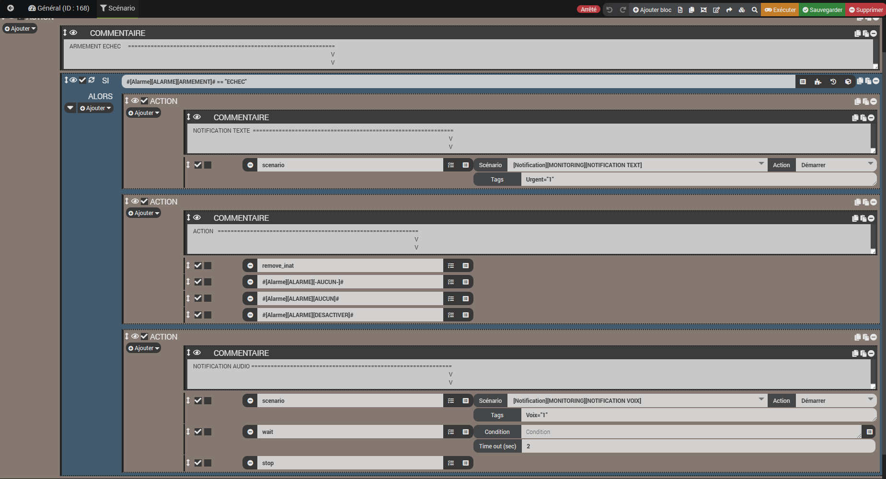
Task: Click the ARMEMENT ECHEC comment text area
Action: [x=471, y=54]
